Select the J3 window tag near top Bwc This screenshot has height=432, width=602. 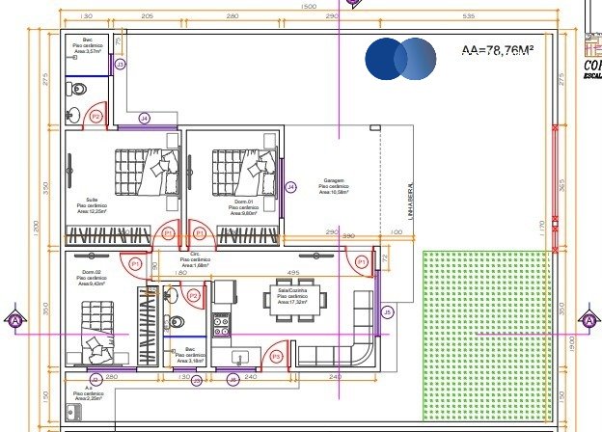[121, 64]
